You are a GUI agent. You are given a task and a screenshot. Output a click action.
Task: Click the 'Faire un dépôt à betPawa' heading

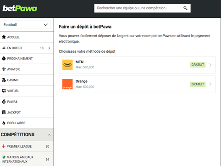click(85, 27)
